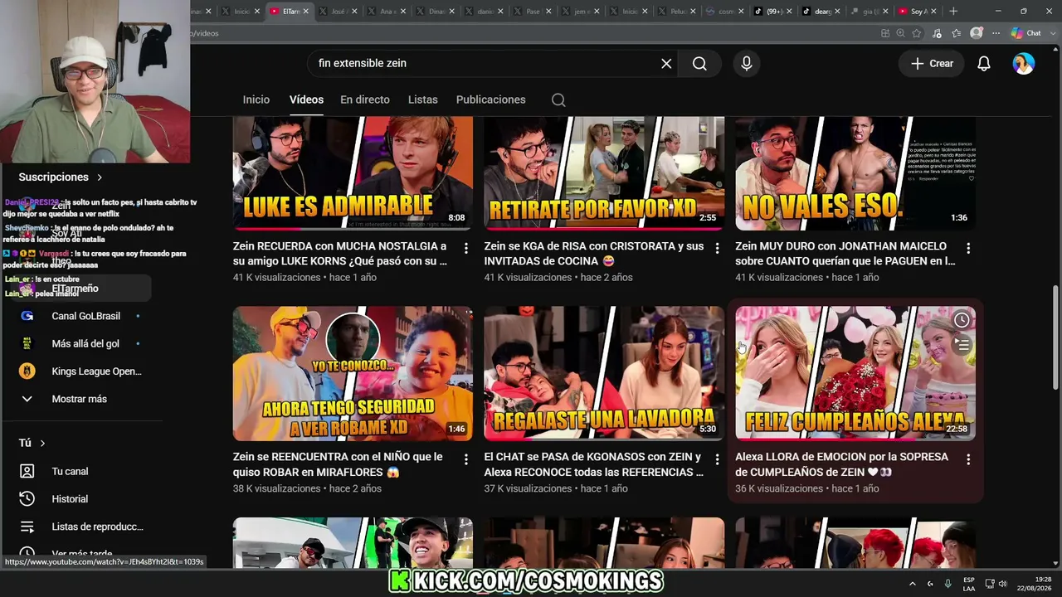This screenshot has height=597, width=1062.
Task: Open a new browser tab
Action: pyautogui.click(x=953, y=12)
